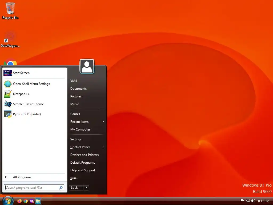Launch Chrome from the taskbar
The height and width of the screenshot is (205, 273).
(x=26, y=201)
